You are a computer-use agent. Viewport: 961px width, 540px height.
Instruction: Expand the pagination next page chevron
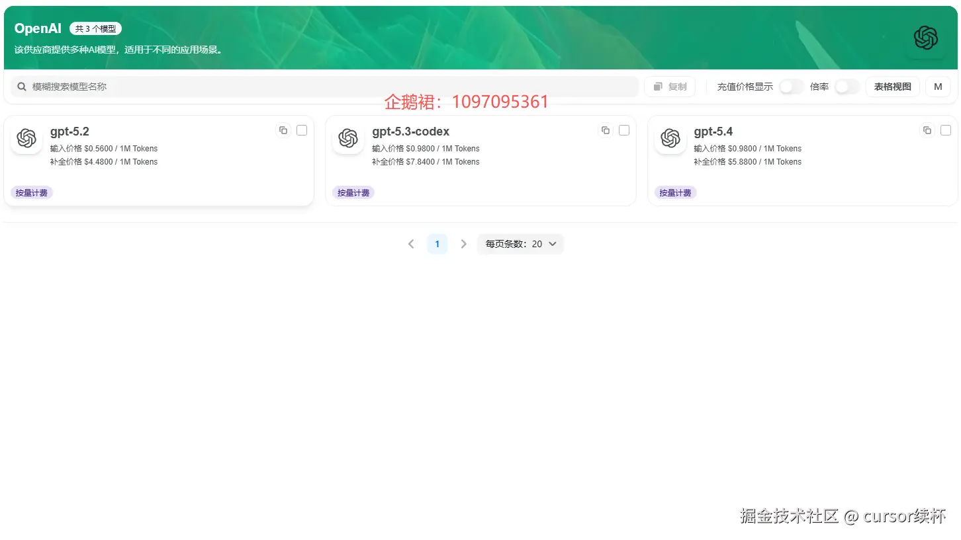tap(463, 244)
